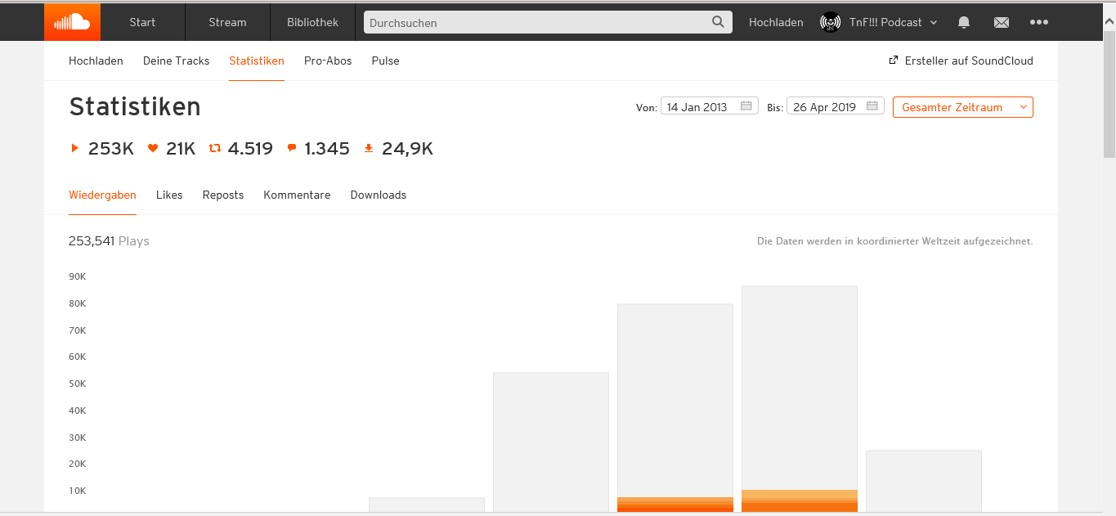Click the 50K axis label
This screenshot has width=1116, height=516.
coord(78,384)
